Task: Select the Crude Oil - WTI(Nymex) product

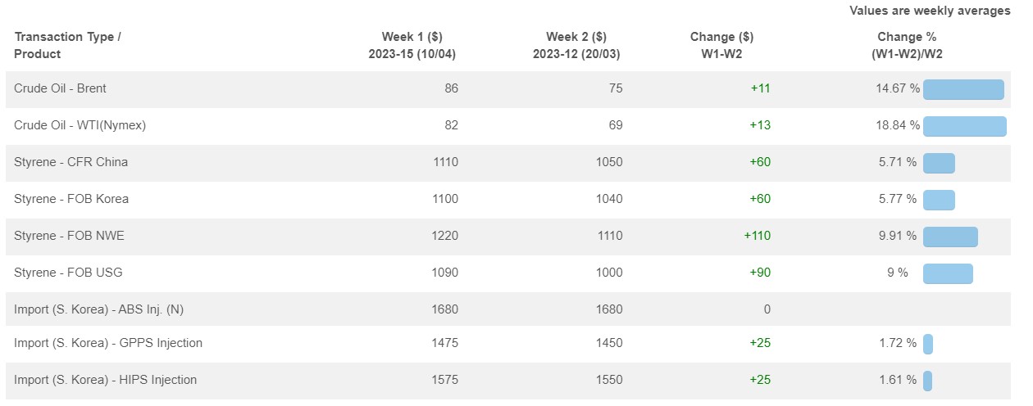Action: pos(80,125)
